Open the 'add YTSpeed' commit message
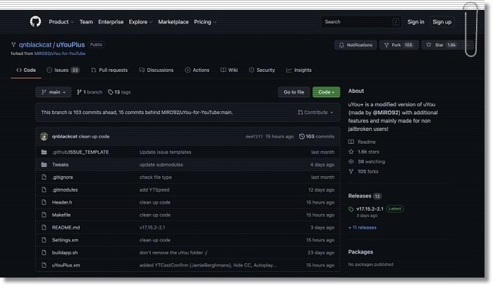 154,189
